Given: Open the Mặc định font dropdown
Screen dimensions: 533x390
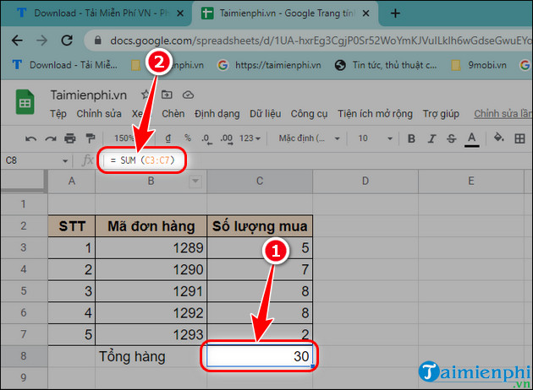Looking at the screenshot, I should pos(309,138).
